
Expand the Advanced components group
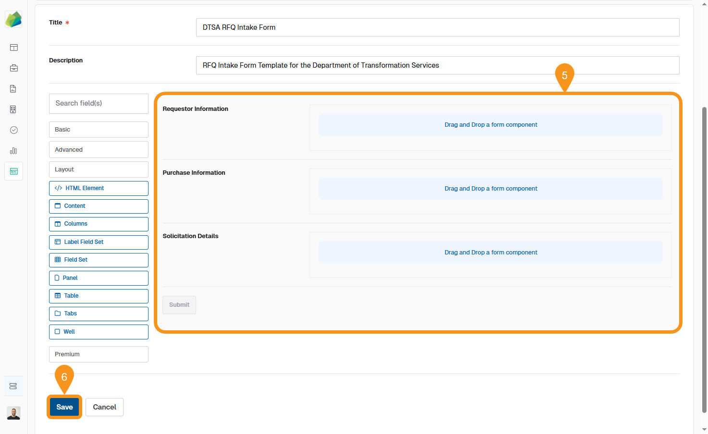[x=99, y=150]
